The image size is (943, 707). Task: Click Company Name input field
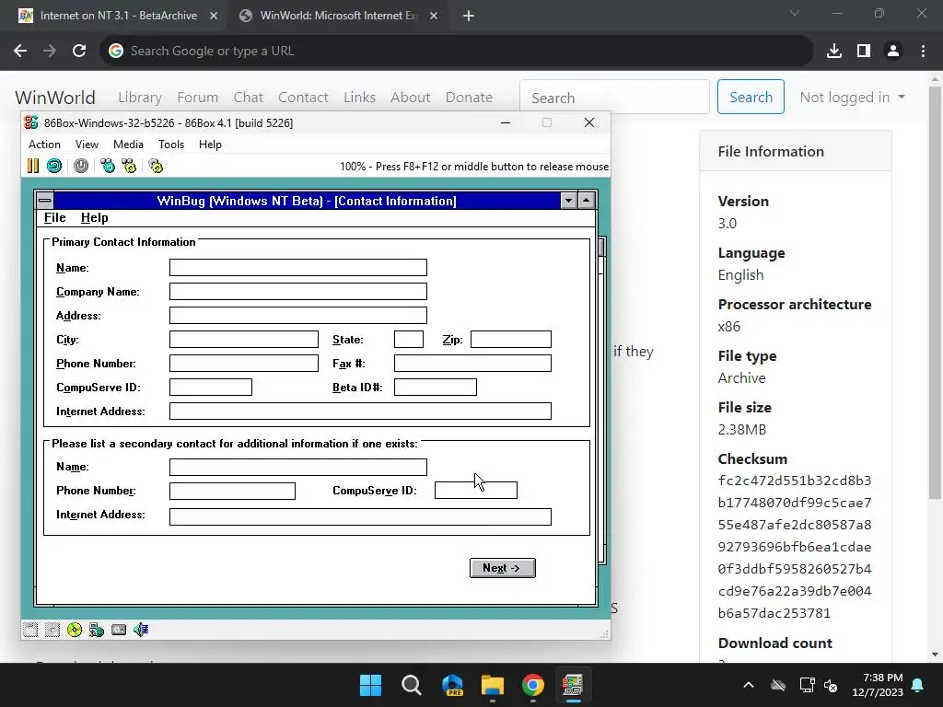298,292
